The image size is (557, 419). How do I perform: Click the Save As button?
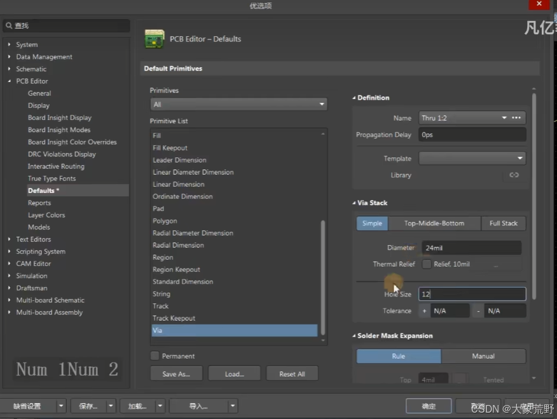pyautogui.click(x=176, y=373)
